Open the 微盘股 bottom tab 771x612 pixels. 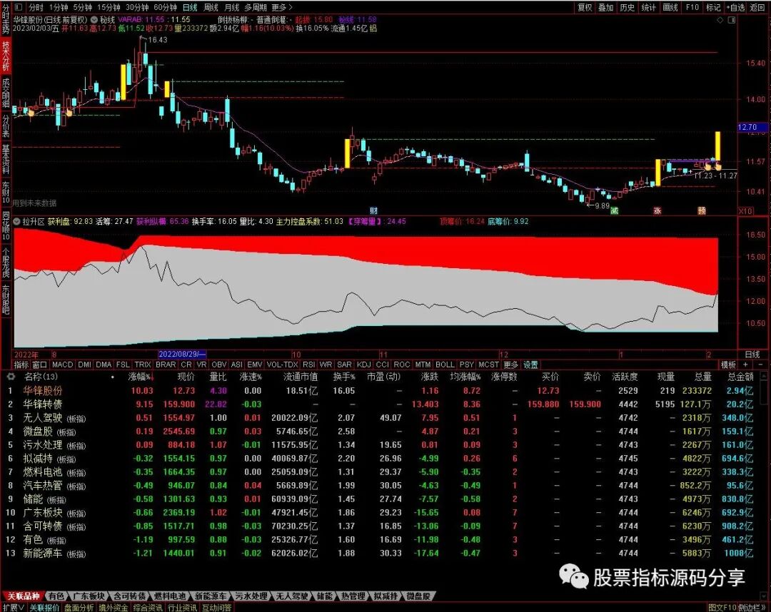[419, 596]
